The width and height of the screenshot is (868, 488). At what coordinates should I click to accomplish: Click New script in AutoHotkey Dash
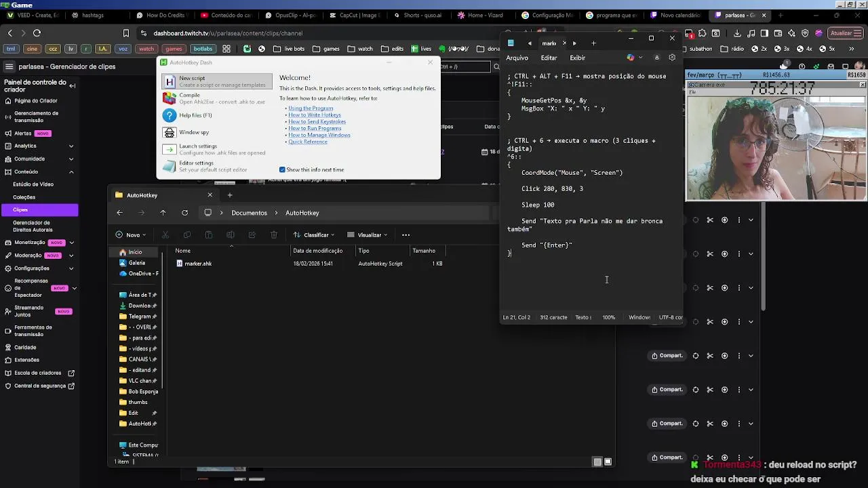pyautogui.click(x=216, y=81)
